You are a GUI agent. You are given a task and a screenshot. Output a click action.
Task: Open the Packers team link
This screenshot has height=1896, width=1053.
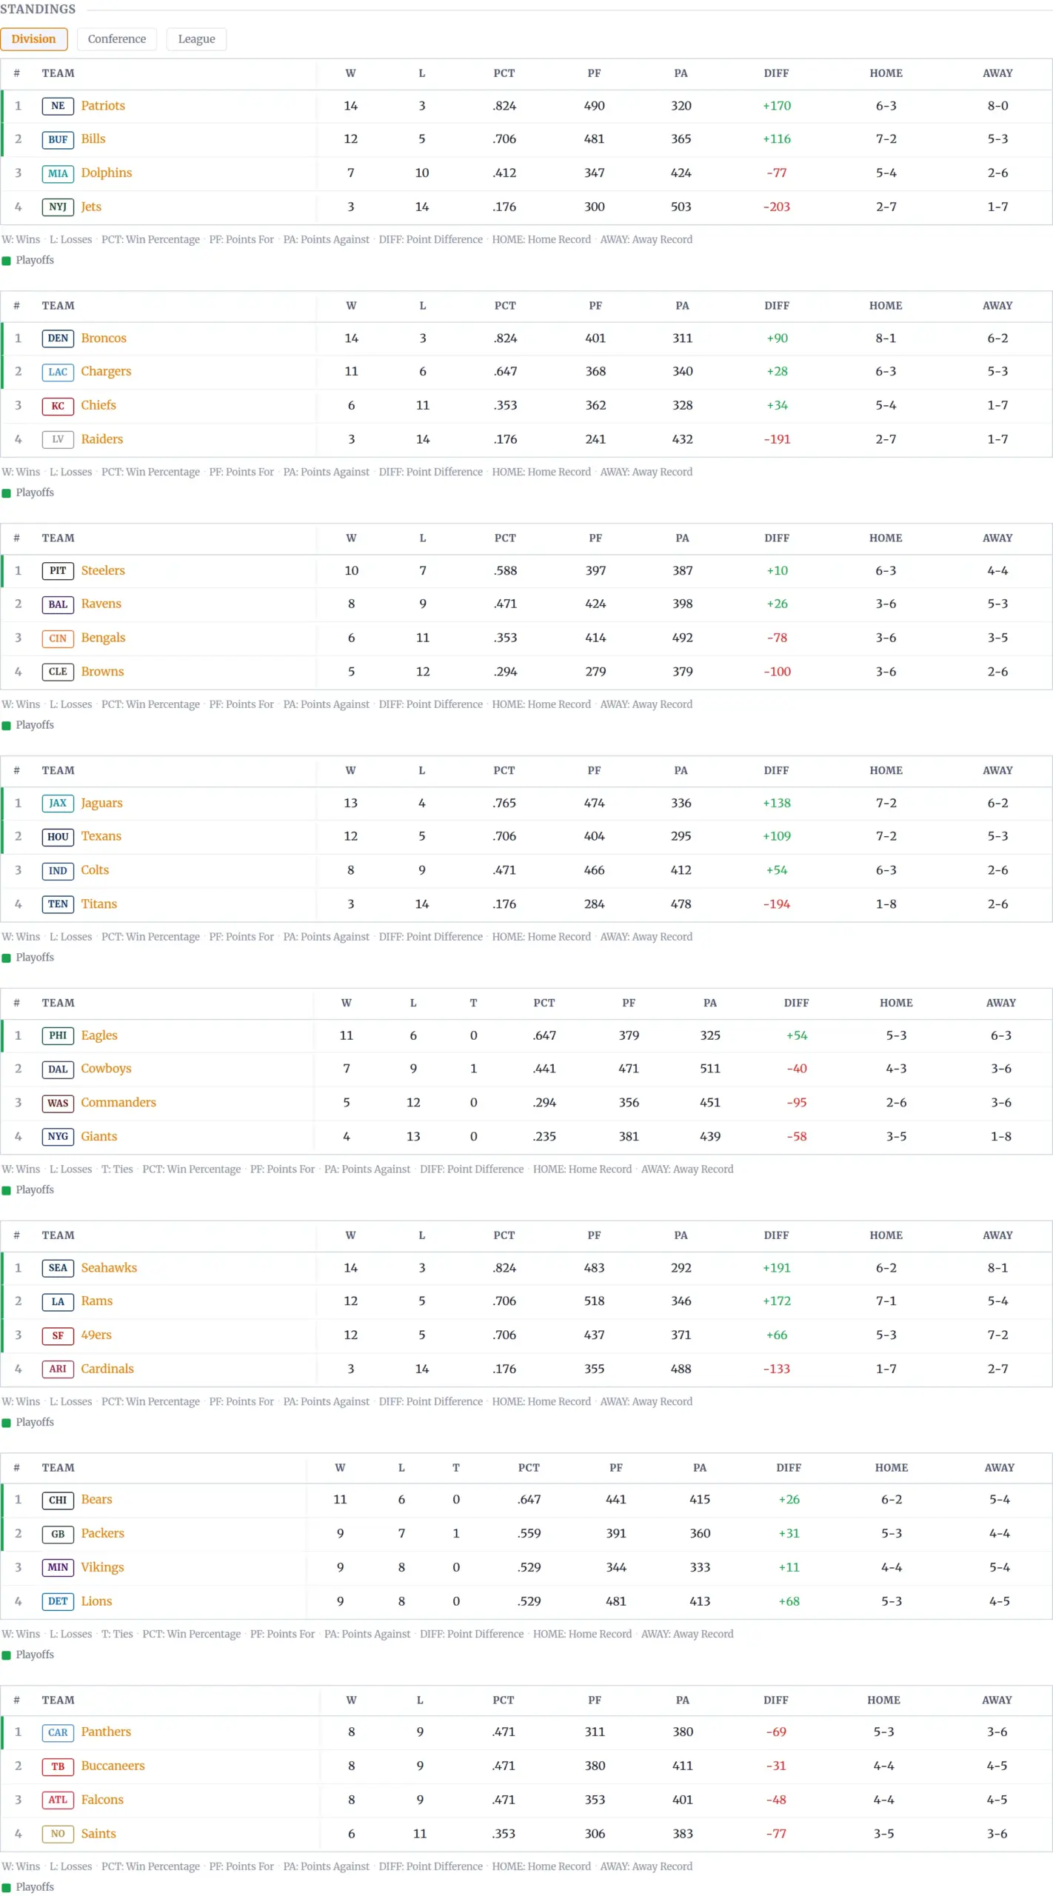tap(102, 1533)
